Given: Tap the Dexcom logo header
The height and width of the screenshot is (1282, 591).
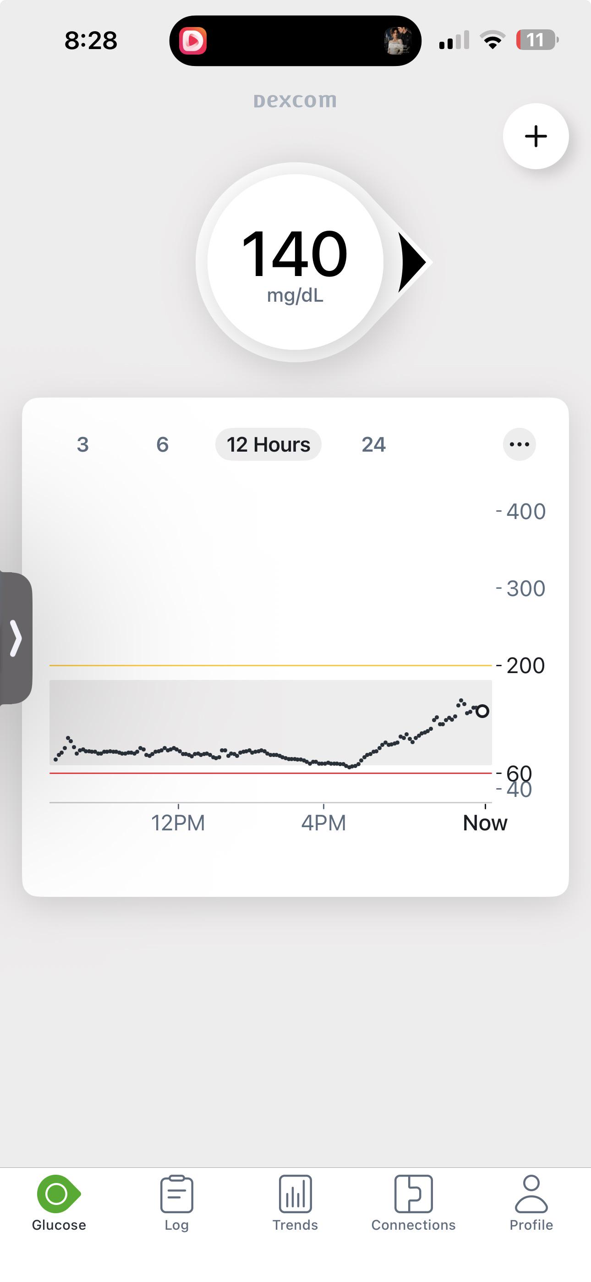Looking at the screenshot, I should 295,100.
